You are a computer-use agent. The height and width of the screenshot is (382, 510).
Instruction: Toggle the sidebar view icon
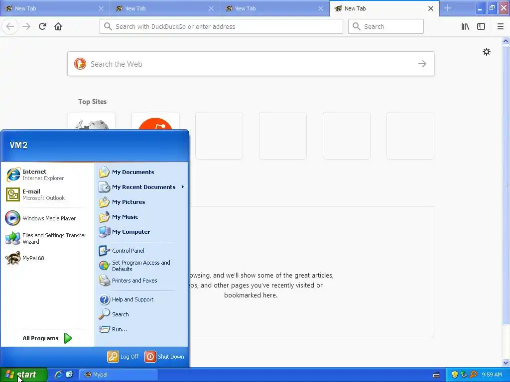pyautogui.click(x=481, y=27)
